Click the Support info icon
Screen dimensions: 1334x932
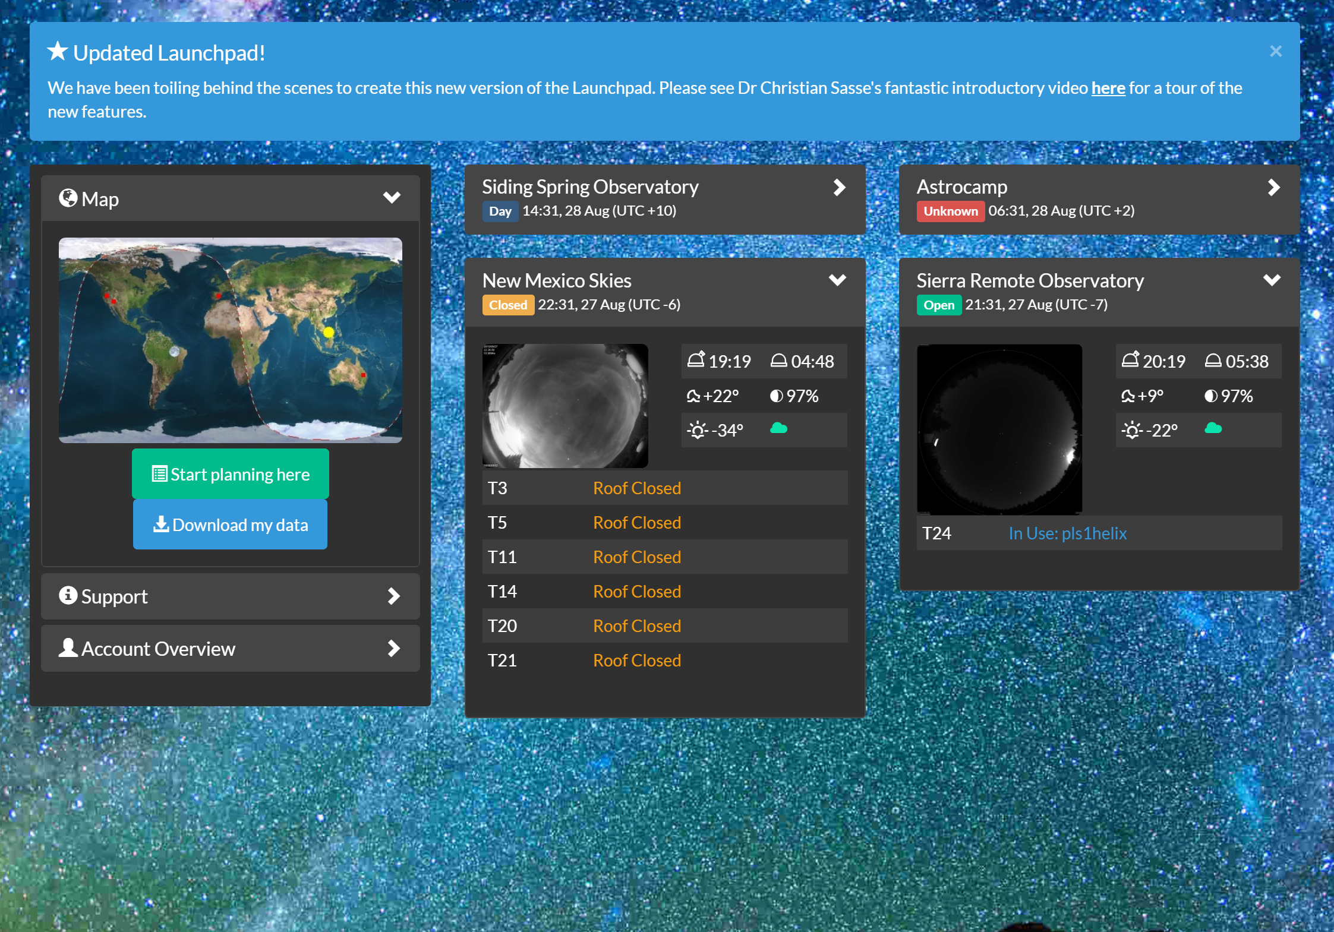pos(68,595)
